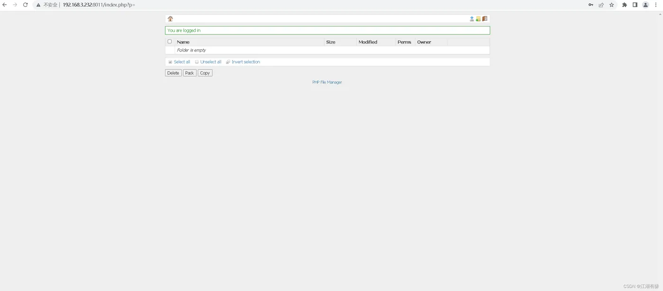The width and height of the screenshot is (663, 291).
Task: Click the Perms column header
Action: [404, 42]
